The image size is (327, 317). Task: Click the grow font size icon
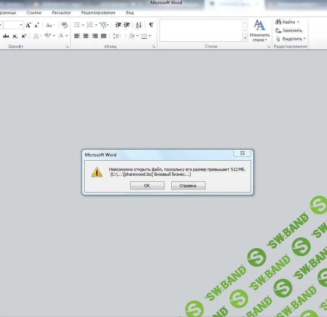tap(28, 25)
